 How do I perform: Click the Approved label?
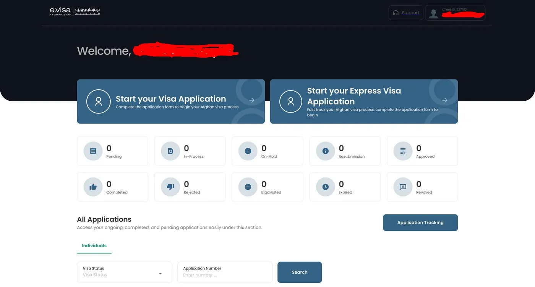click(425, 156)
